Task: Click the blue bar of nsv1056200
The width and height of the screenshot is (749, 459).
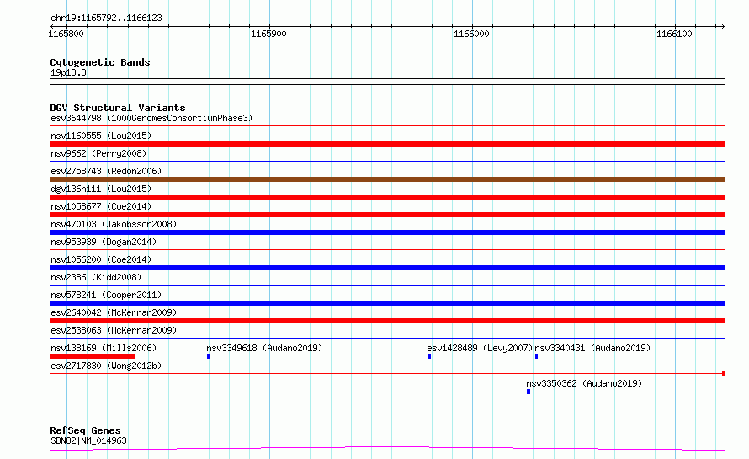Action: pyautogui.click(x=387, y=268)
